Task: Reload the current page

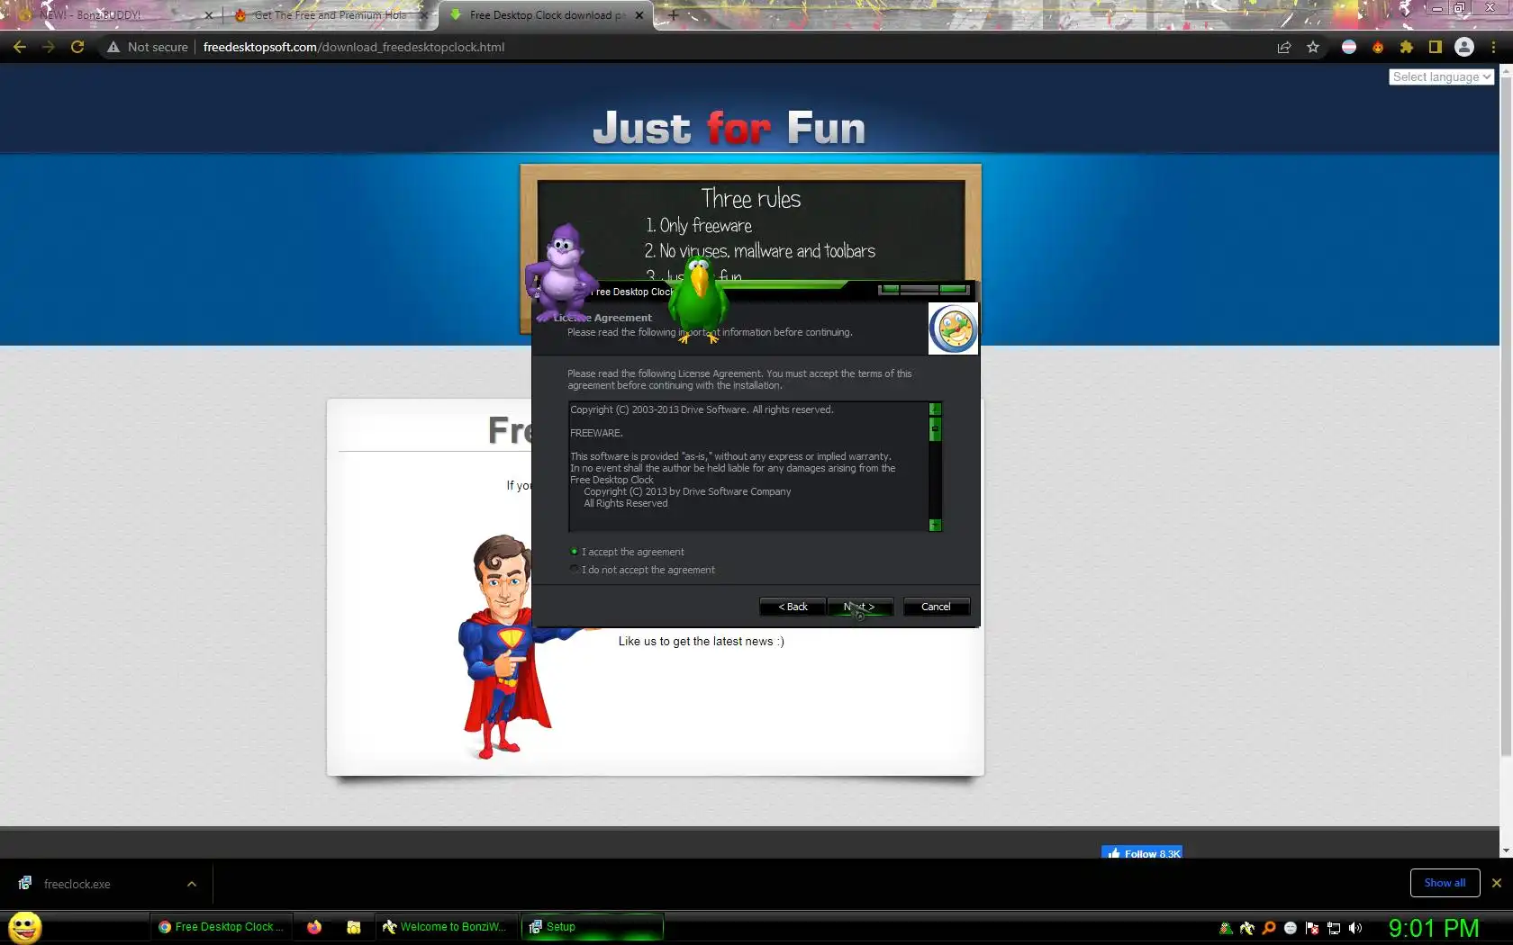Action: pos(77,47)
